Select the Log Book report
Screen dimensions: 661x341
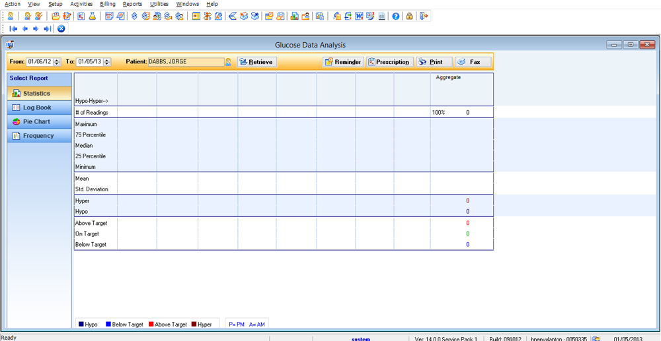point(39,108)
